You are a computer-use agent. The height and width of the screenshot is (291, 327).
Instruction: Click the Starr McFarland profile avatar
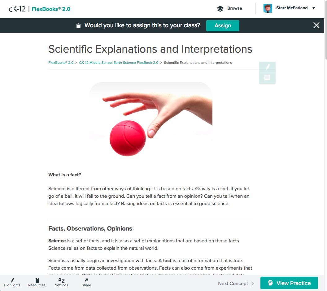[x=268, y=8]
